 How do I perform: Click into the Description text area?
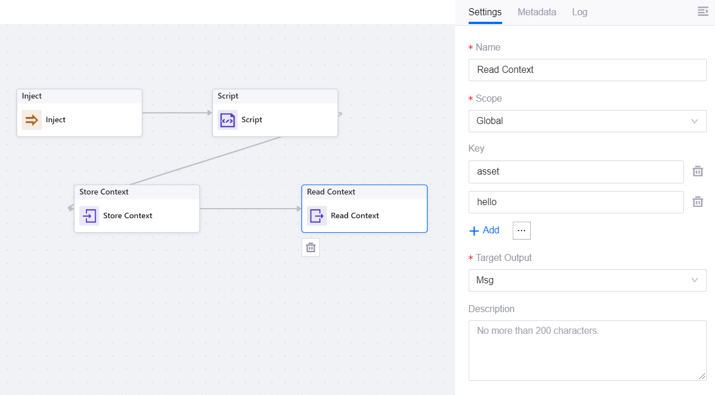[x=587, y=350]
